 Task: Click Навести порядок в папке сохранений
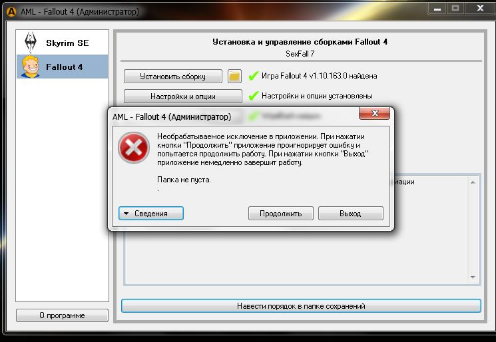click(x=301, y=306)
